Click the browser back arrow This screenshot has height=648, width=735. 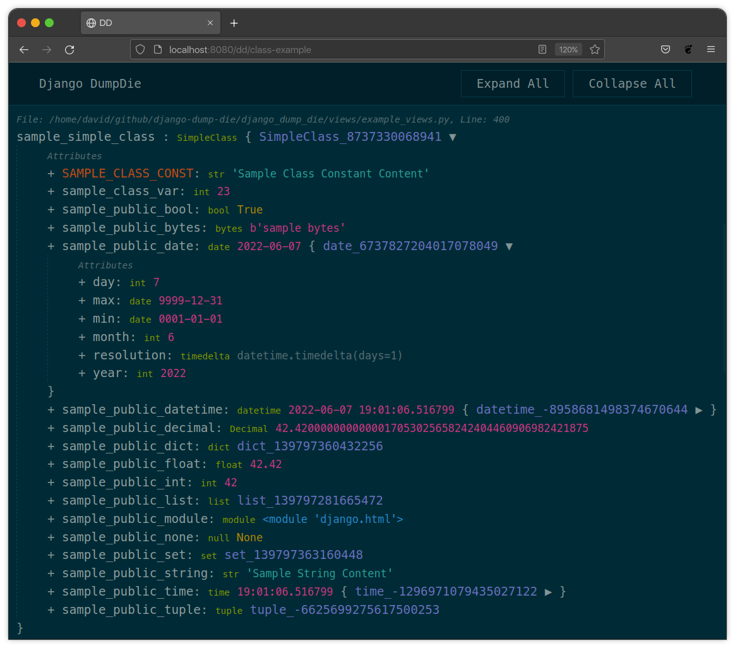pos(24,49)
